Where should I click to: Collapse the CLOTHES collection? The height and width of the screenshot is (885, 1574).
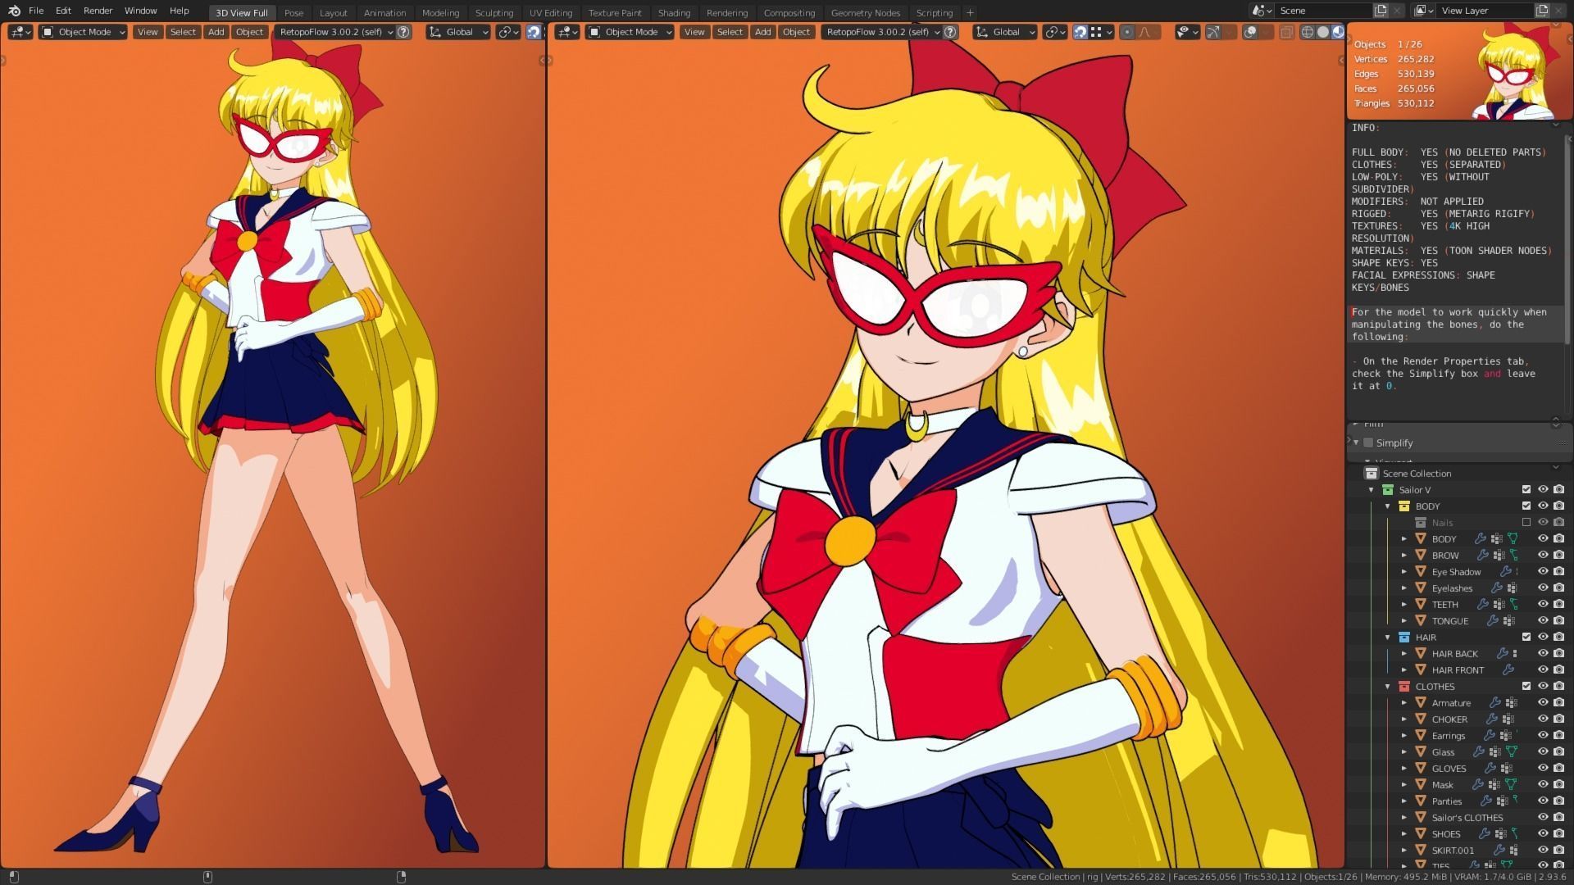point(1387,687)
